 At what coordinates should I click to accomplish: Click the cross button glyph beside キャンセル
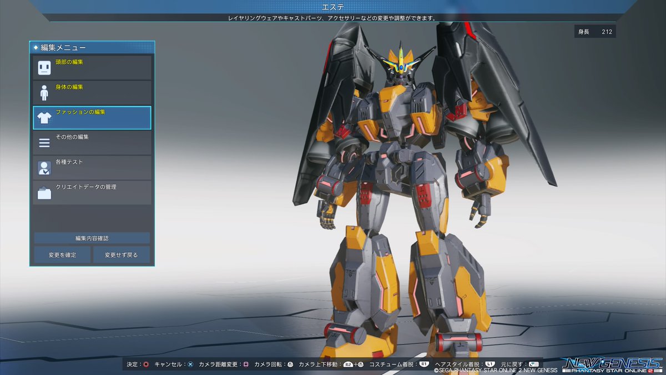tap(190, 364)
